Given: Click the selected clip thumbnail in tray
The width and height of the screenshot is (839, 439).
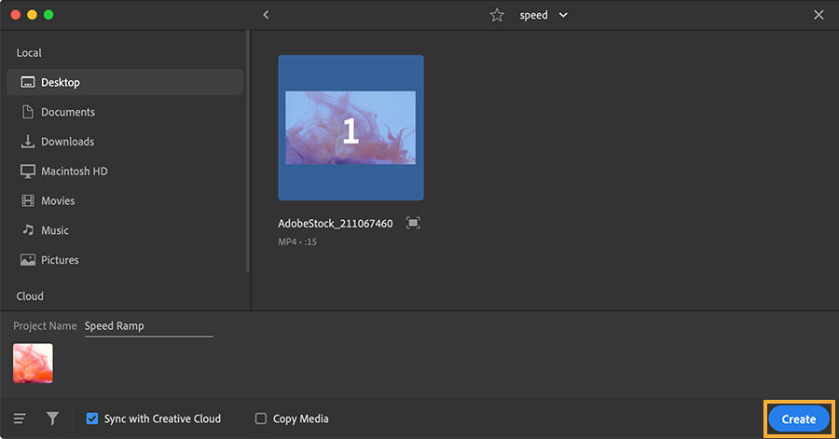Looking at the screenshot, I should 34,364.
